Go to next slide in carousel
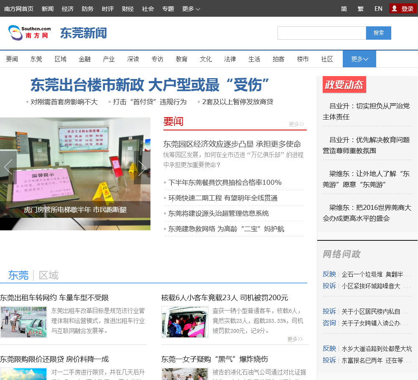 click(142, 168)
